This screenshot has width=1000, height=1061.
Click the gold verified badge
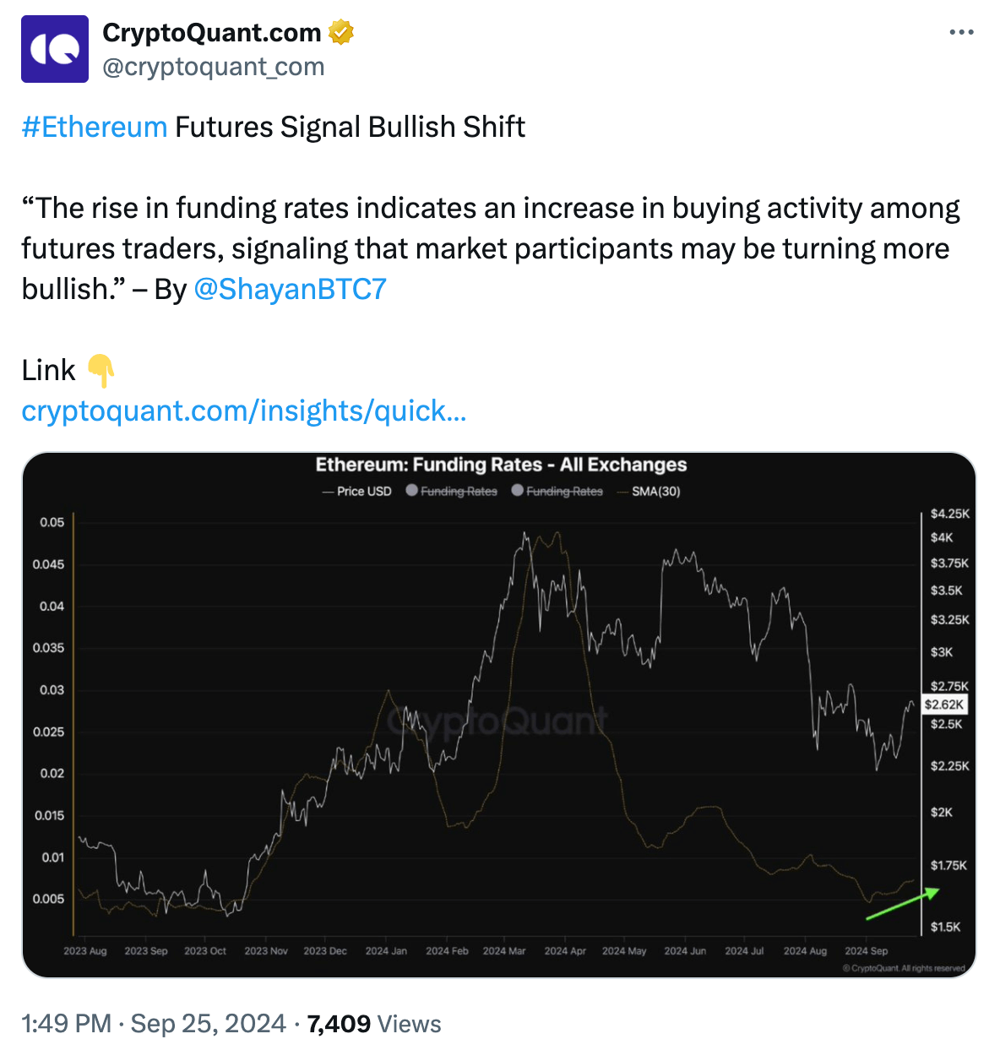[340, 32]
